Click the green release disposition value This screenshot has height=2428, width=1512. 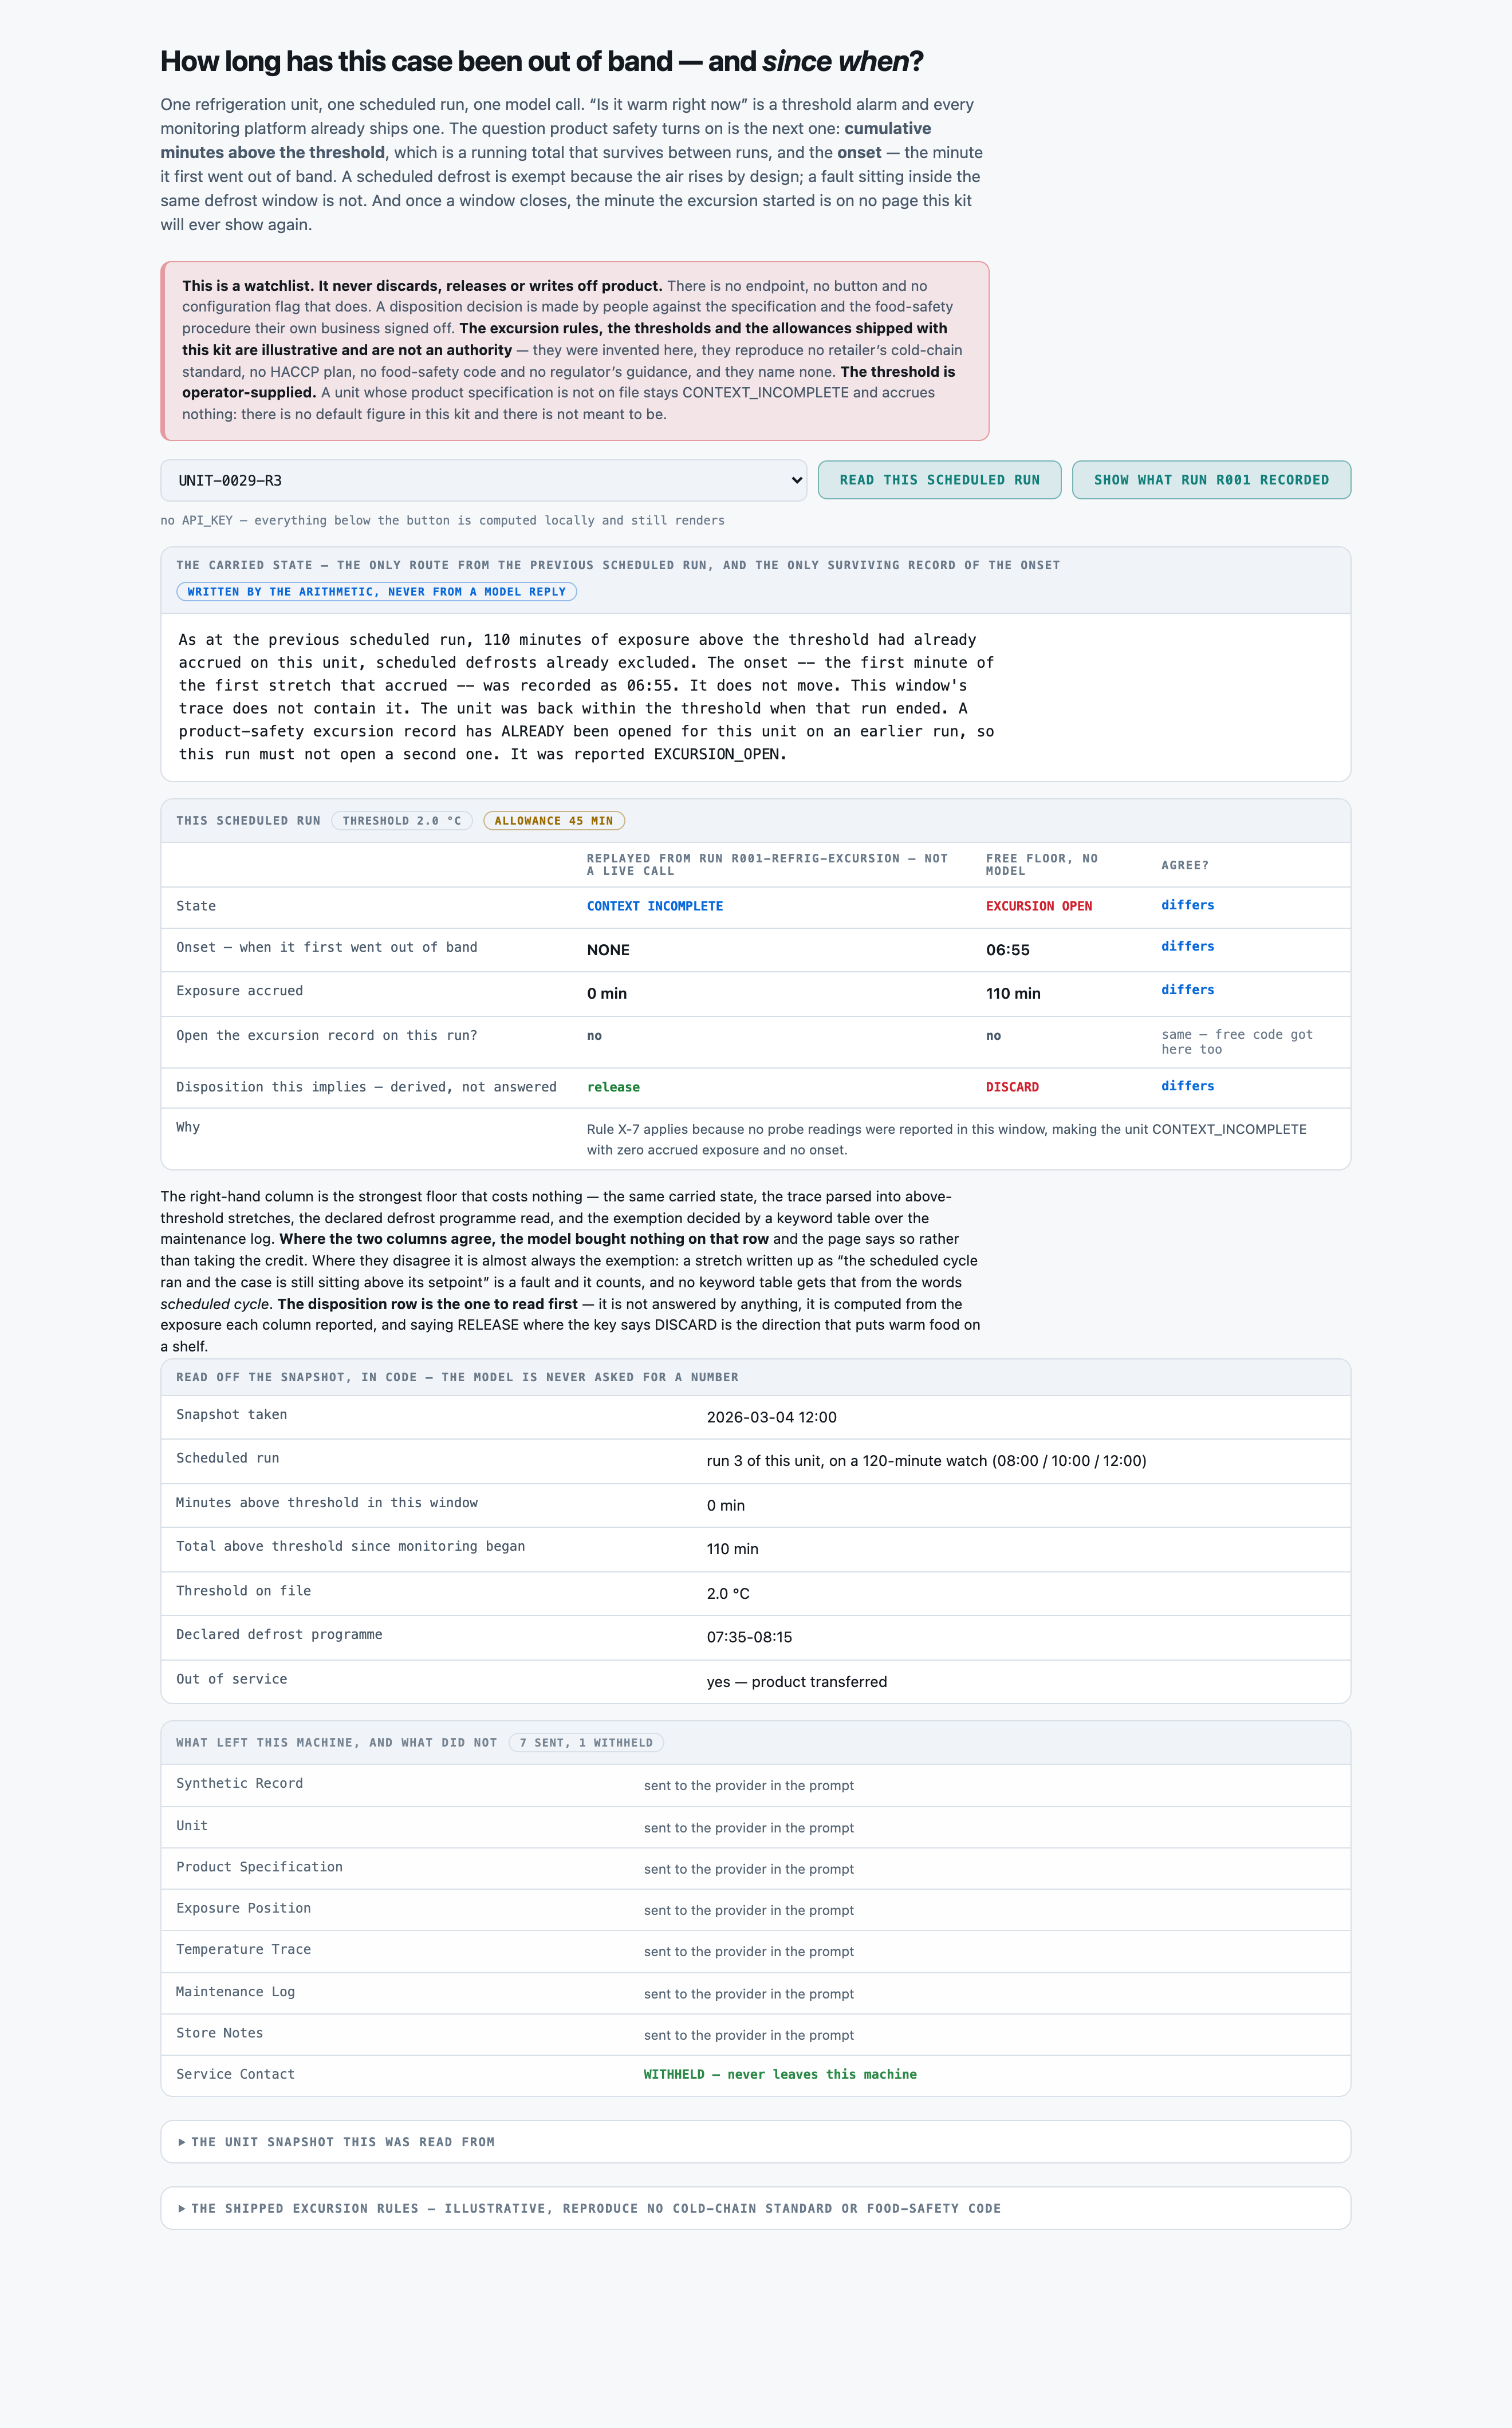tap(613, 1086)
